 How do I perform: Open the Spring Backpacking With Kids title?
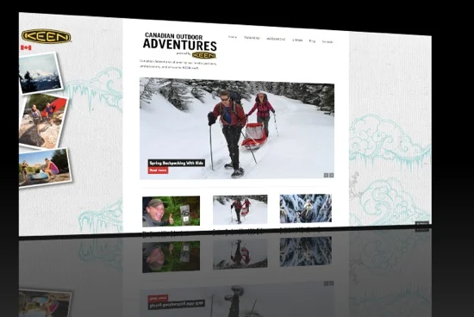176,163
